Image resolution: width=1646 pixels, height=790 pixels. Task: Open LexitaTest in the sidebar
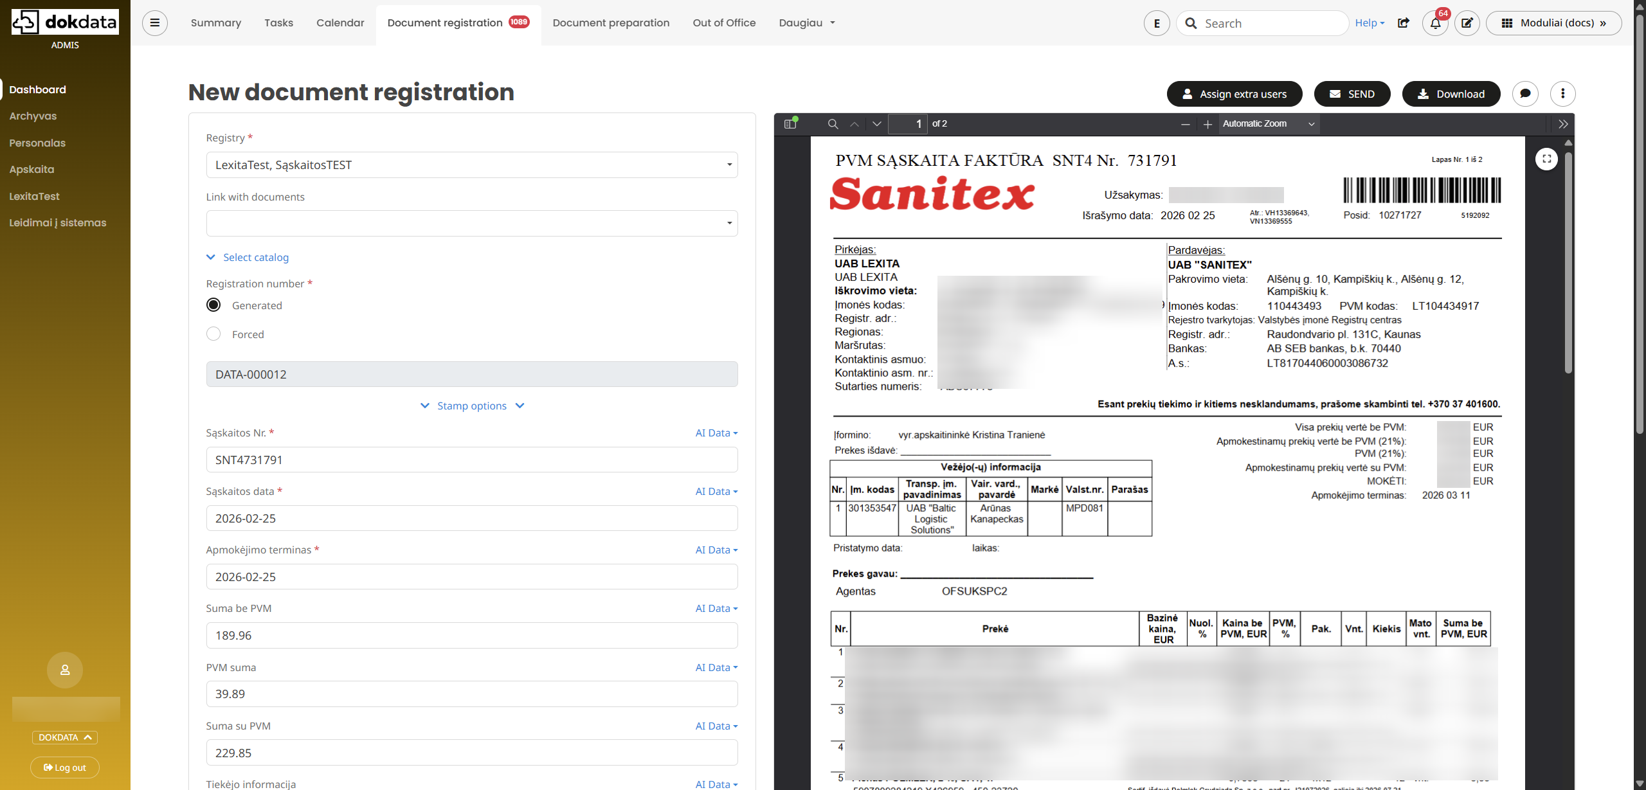[34, 196]
